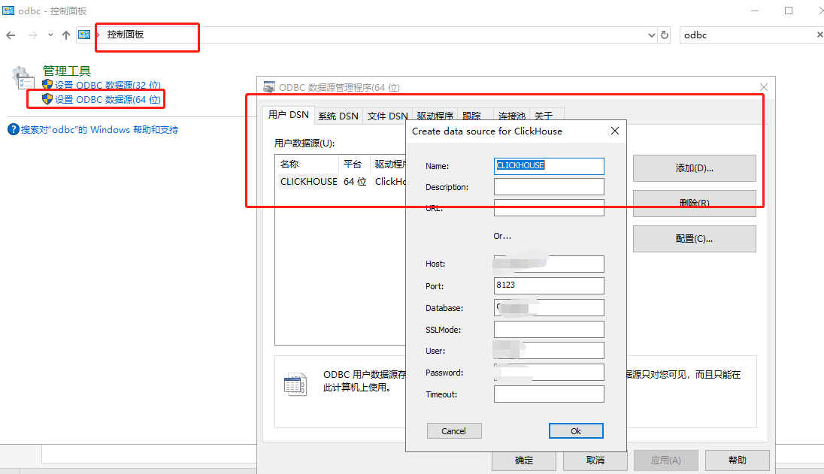The width and height of the screenshot is (824, 474).
Task: Click the search box containing odbc
Action: tap(747, 35)
